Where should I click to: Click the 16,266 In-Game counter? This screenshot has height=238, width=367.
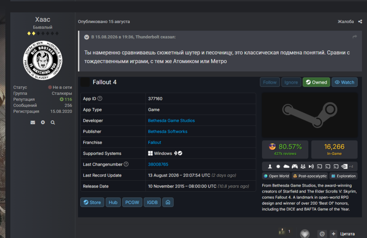334,149
